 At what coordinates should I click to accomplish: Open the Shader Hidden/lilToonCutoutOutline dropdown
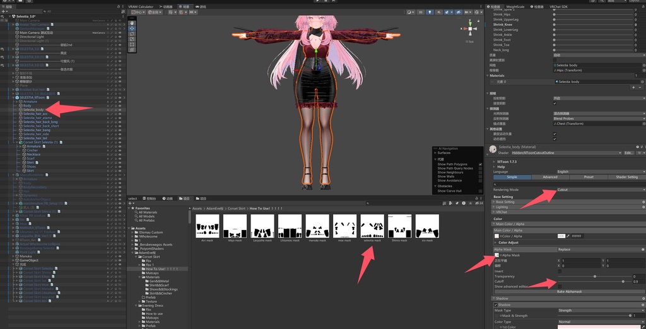coord(566,153)
